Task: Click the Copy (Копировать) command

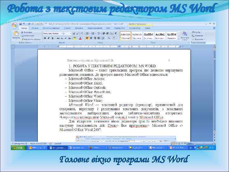Action: tap(28, 36)
